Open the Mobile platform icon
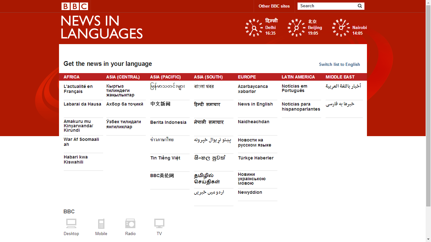The image size is (431, 242). pyautogui.click(x=101, y=223)
